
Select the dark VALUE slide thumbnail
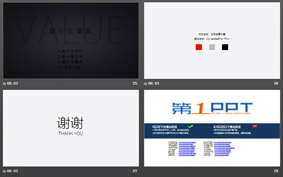click(71, 40)
